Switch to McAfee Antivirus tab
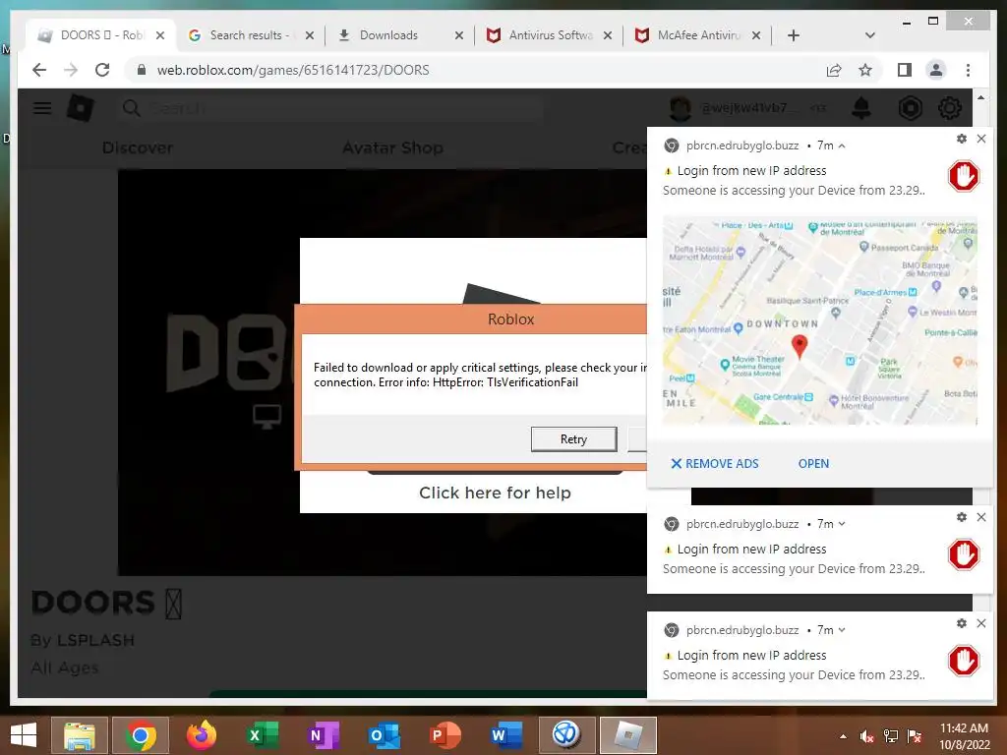Screen dimensions: 1007x755 tap(699, 35)
